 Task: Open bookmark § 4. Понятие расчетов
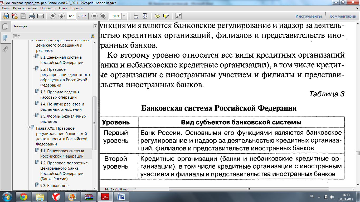[x=62, y=107]
